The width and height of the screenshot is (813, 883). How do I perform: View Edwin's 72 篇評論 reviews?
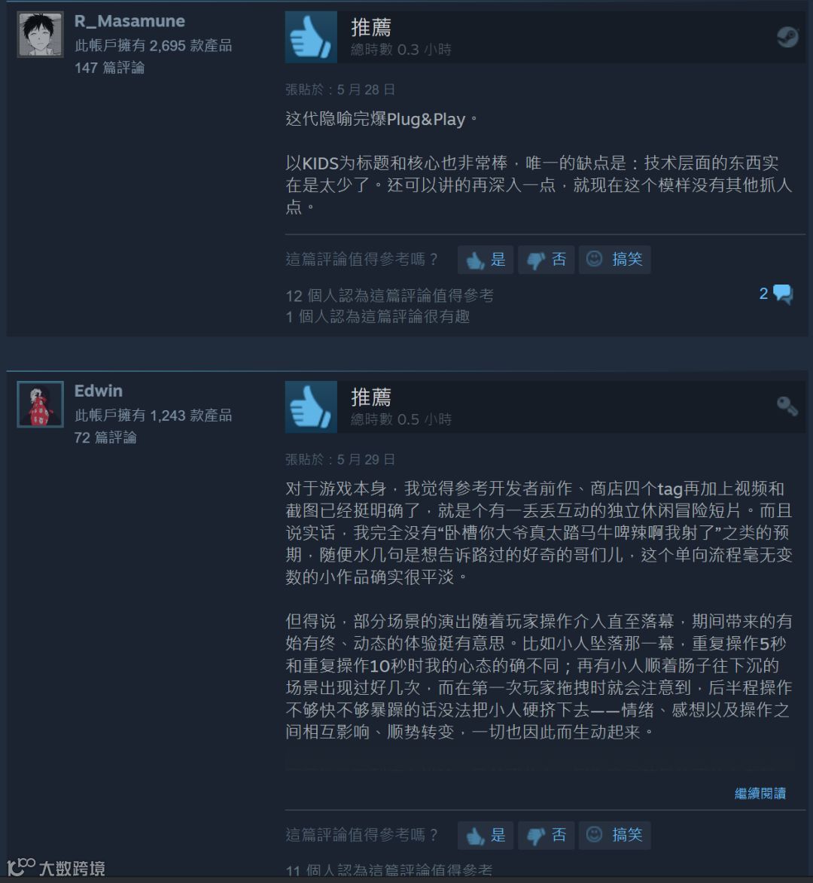point(106,437)
